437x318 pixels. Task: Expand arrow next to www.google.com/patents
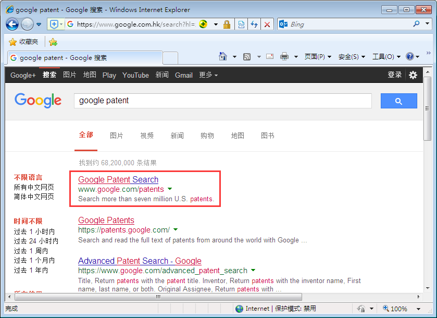click(170, 189)
